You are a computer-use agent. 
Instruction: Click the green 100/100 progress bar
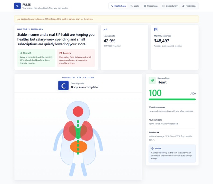point(172,100)
